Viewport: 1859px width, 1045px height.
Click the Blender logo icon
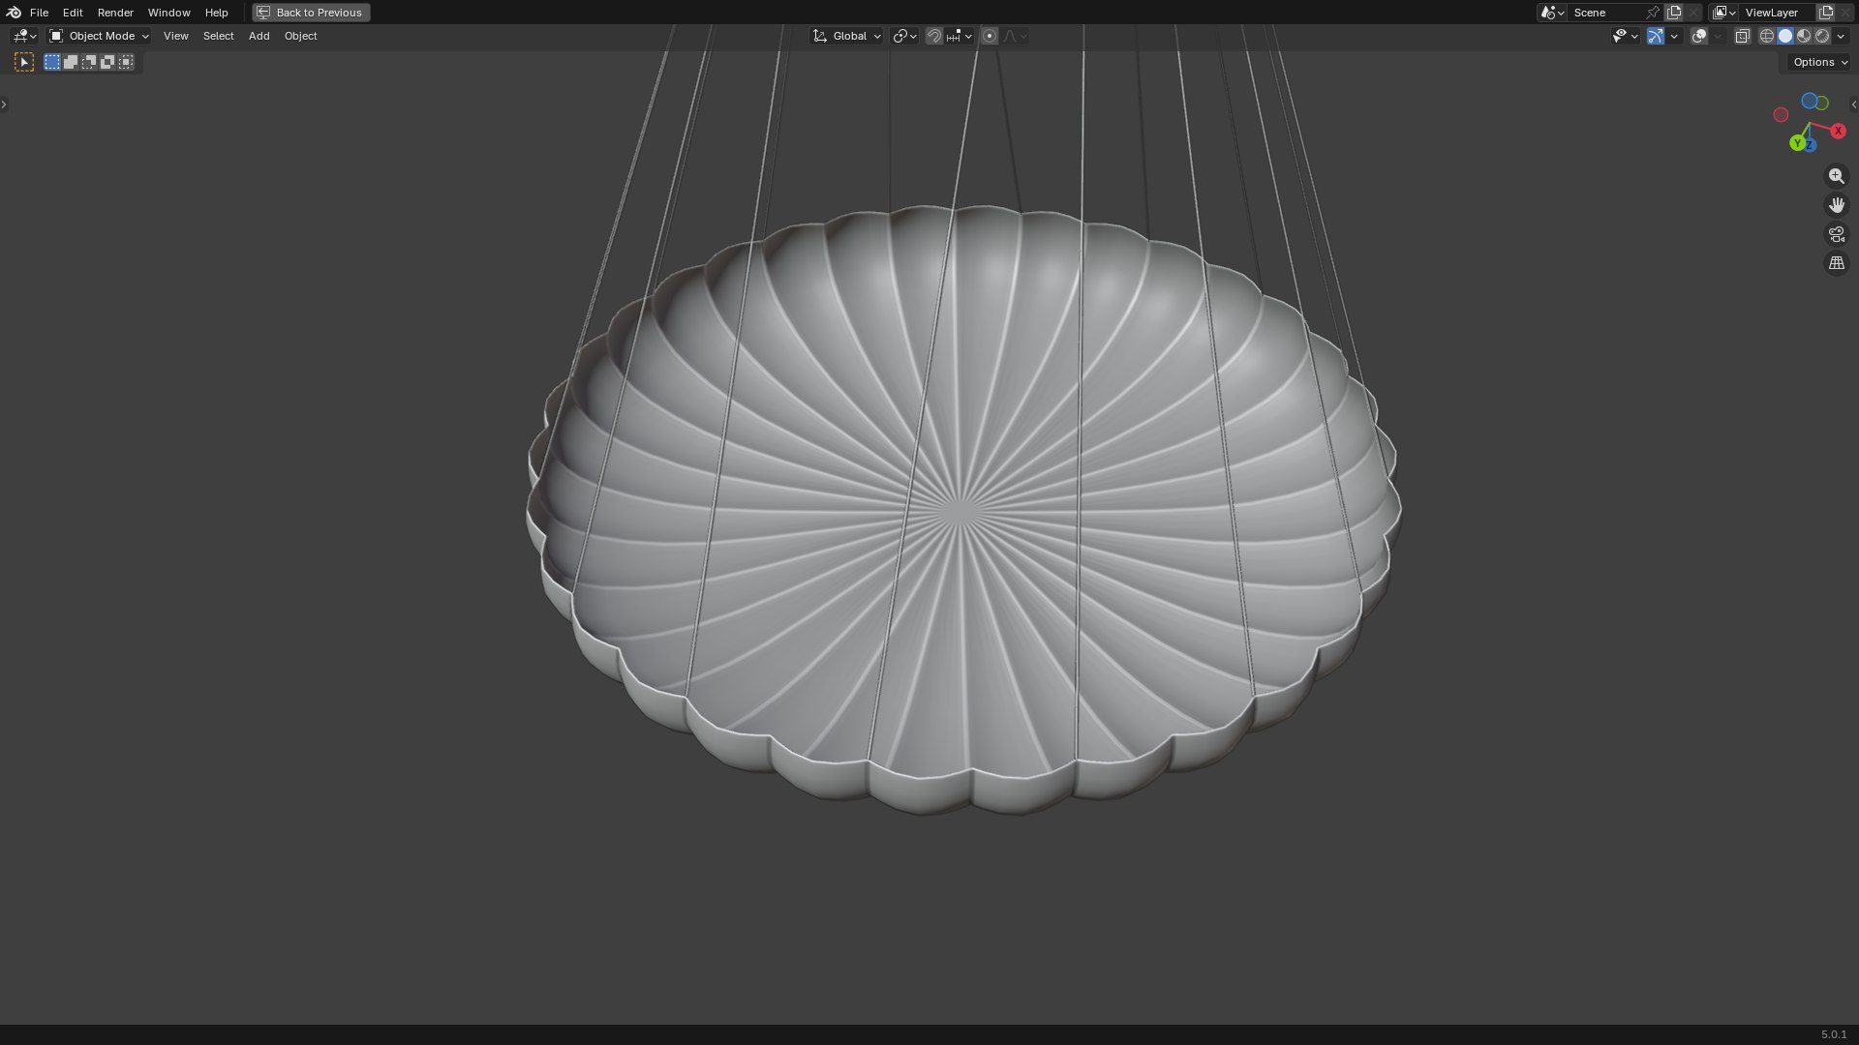(x=14, y=13)
